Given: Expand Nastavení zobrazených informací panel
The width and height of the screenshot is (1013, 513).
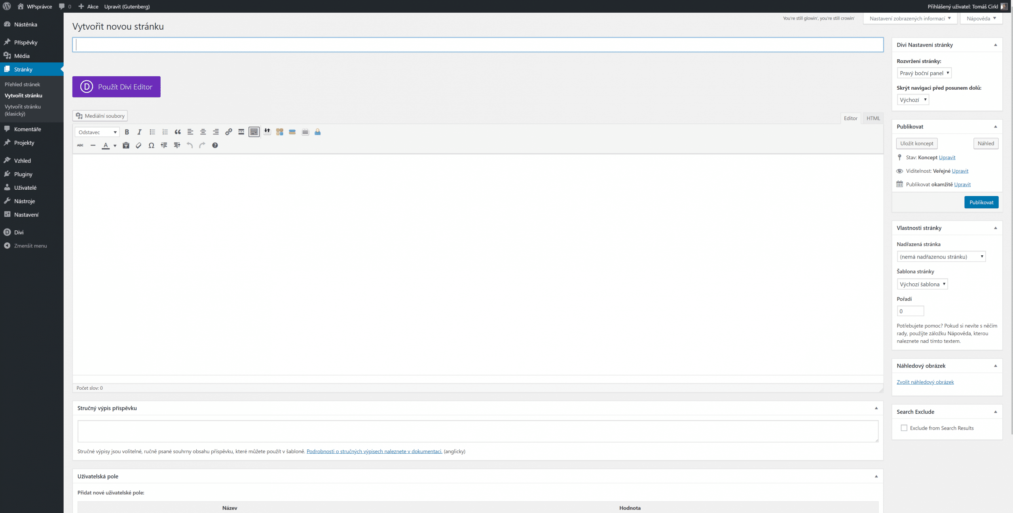Looking at the screenshot, I should [910, 19].
